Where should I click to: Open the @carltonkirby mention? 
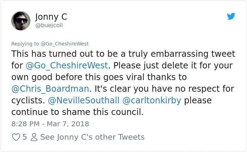click(152, 101)
